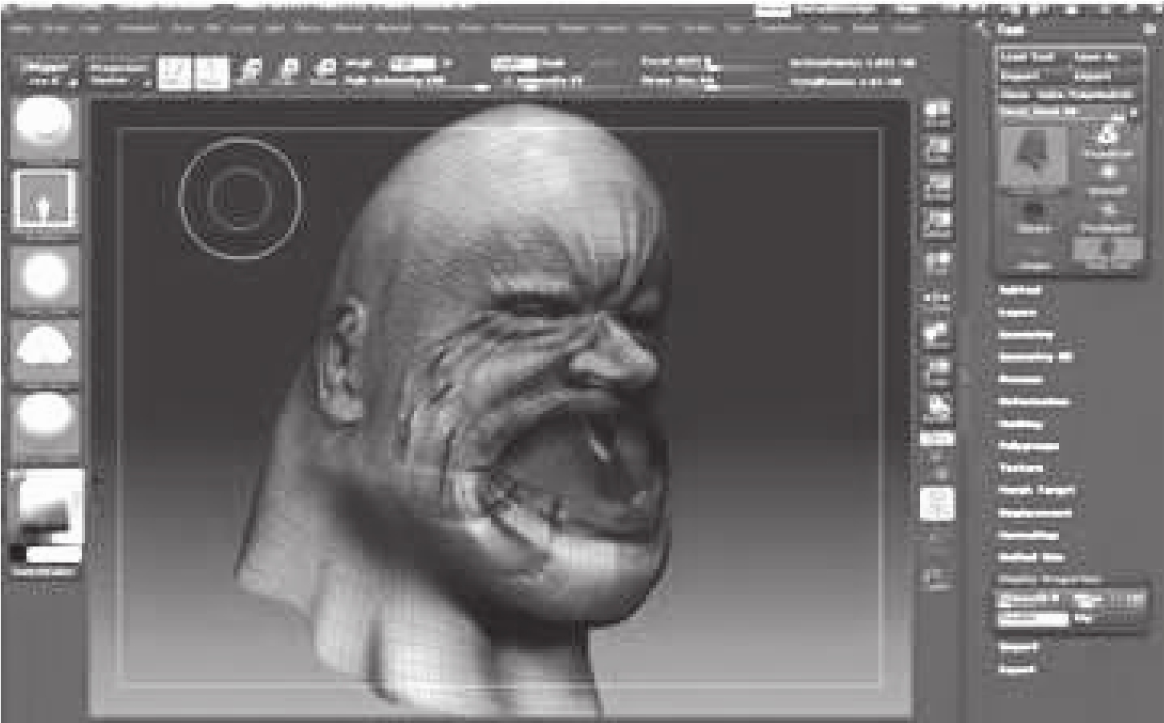
Task: Expand the SubTool subpalette
Action: [x=1020, y=290]
